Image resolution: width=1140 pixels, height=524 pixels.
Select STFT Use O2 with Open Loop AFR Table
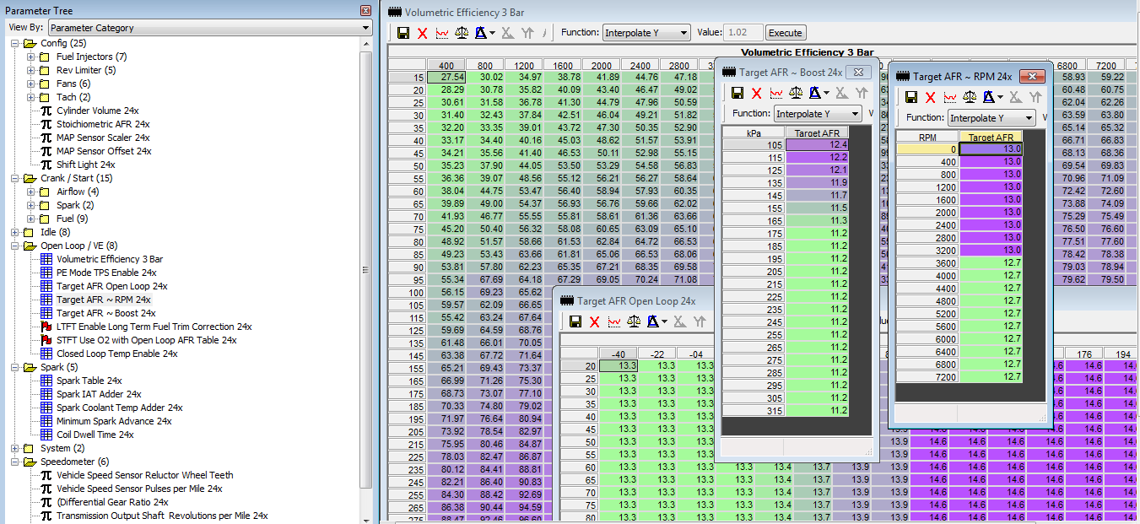146,340
